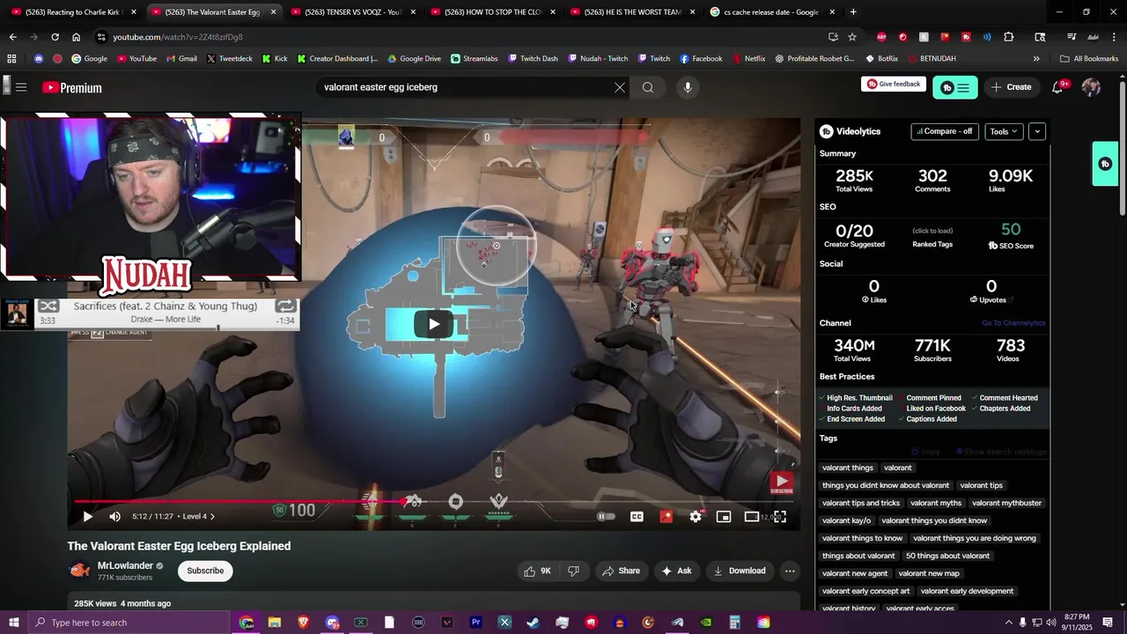Open the YouTube hamburger guide menu
1127x634 pixels.
[21, 87]
